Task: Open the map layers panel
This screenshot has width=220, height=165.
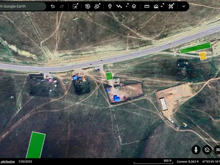Action: [134, 6]
